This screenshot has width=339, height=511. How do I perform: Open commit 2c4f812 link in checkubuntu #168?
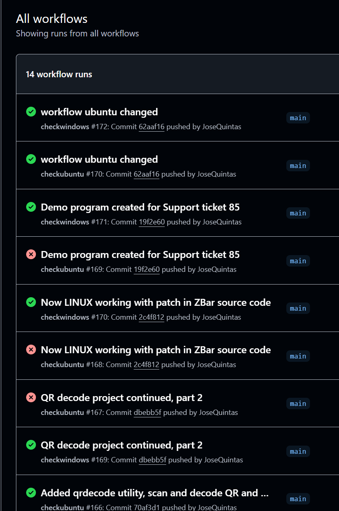[146, 365]
